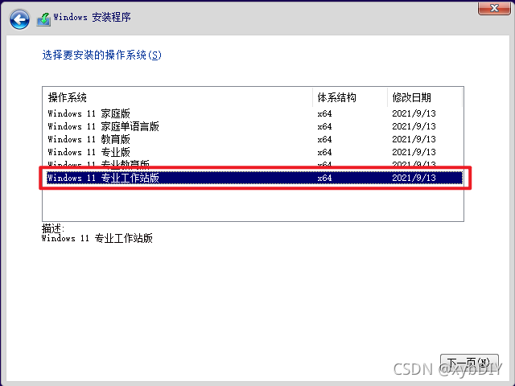Click 2021/9/13 date in 专业版 row
This screenshot has height=386, width=515.
coord(414,152)
